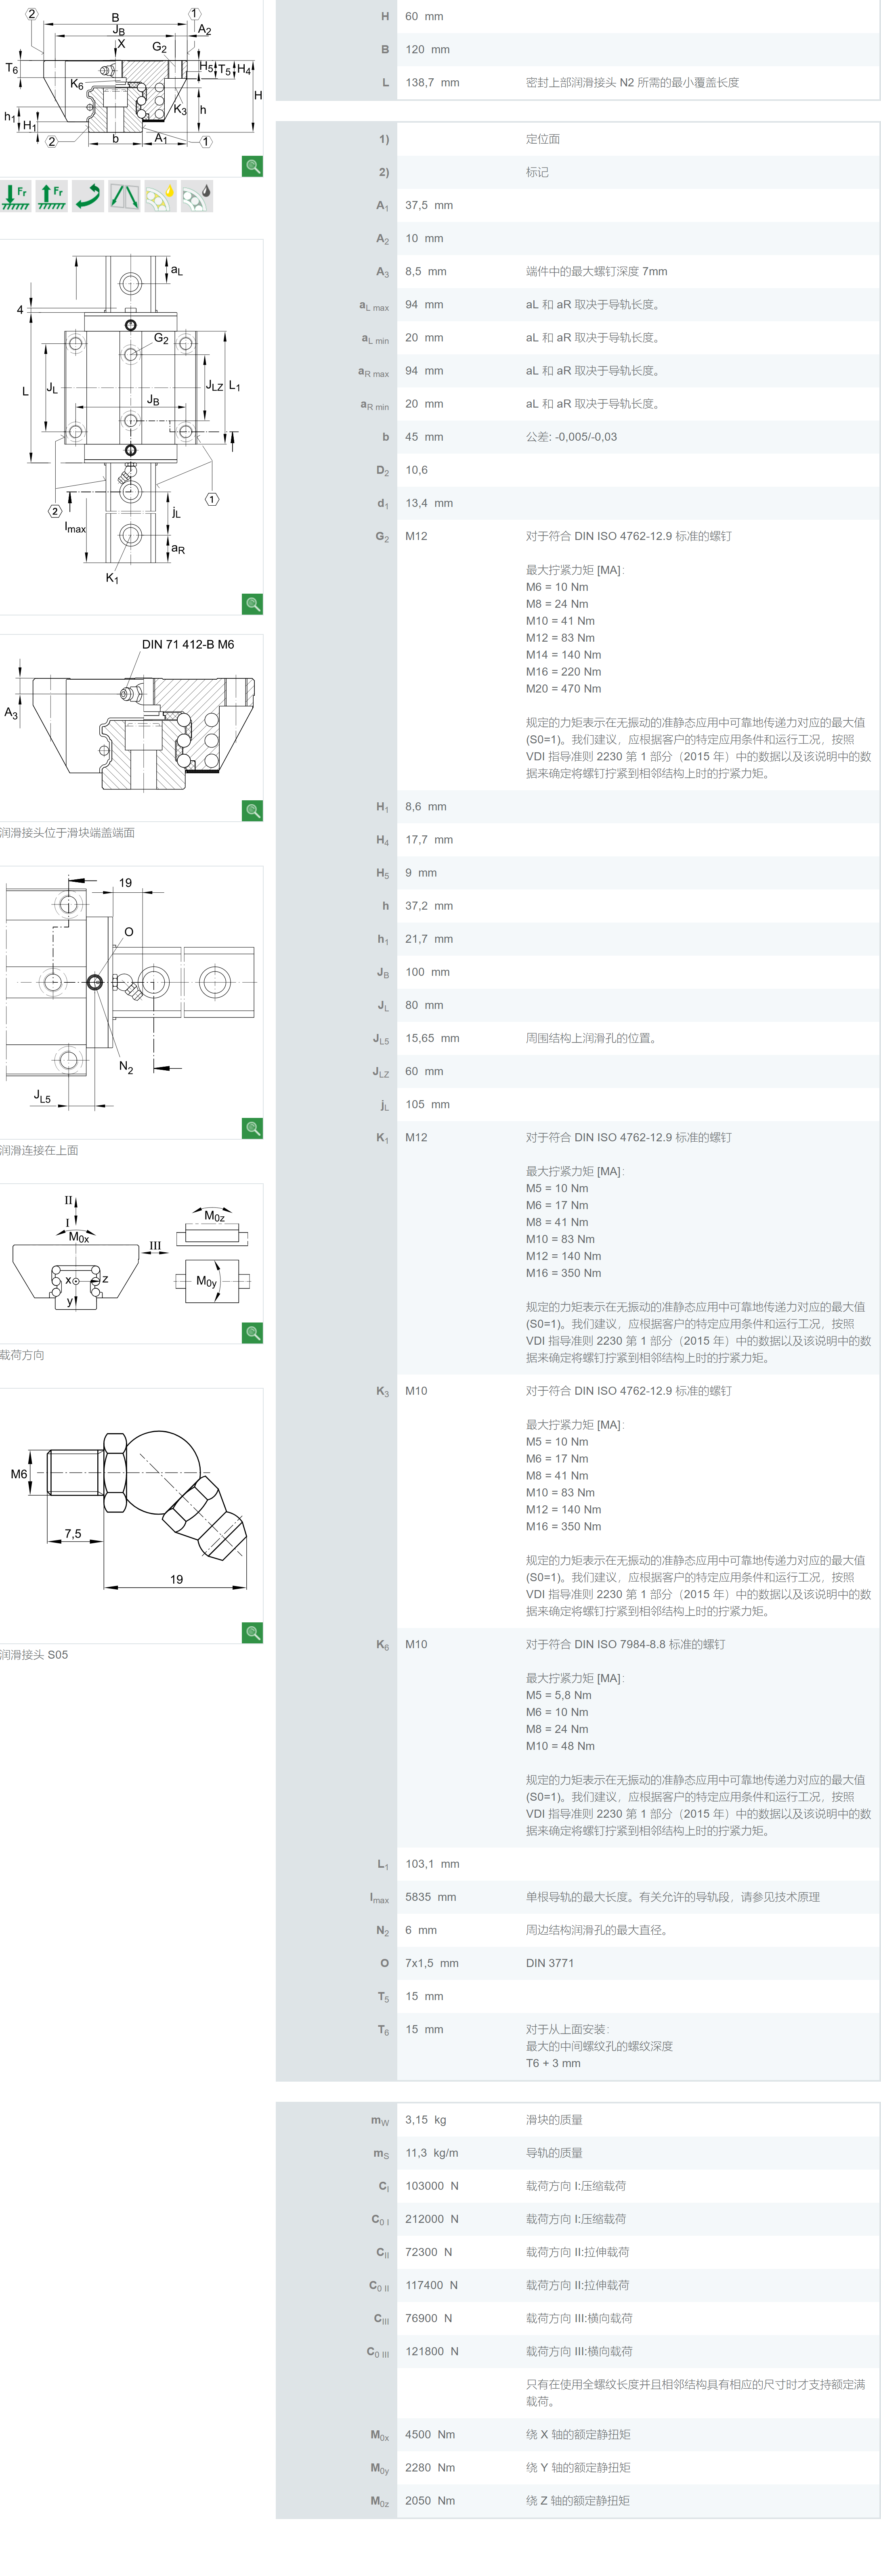Select the H4 value 17,7 mm
This screenshot has width=881, height=2576.
coord(429,840)
